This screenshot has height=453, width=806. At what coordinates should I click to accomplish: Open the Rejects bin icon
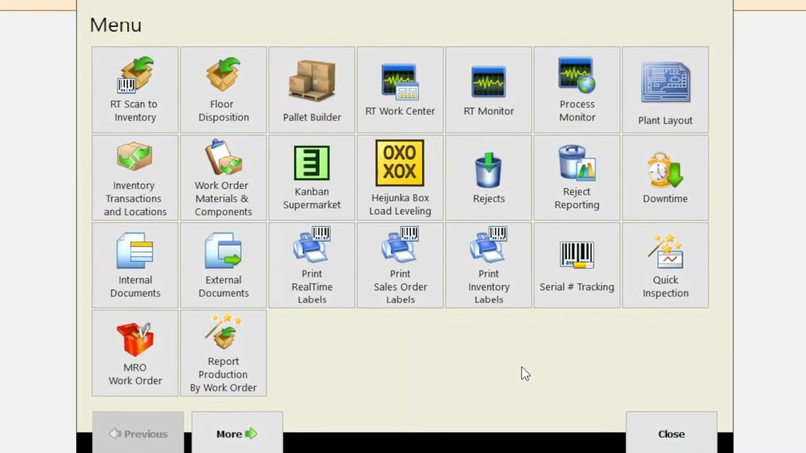489,178
